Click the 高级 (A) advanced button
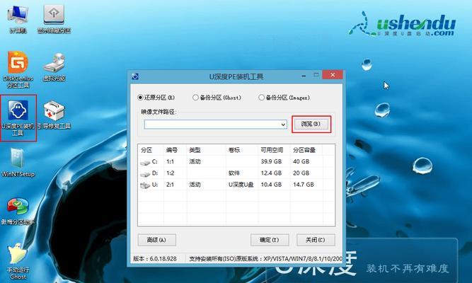The height and width of the screenshot is (283, 472). 157,240
